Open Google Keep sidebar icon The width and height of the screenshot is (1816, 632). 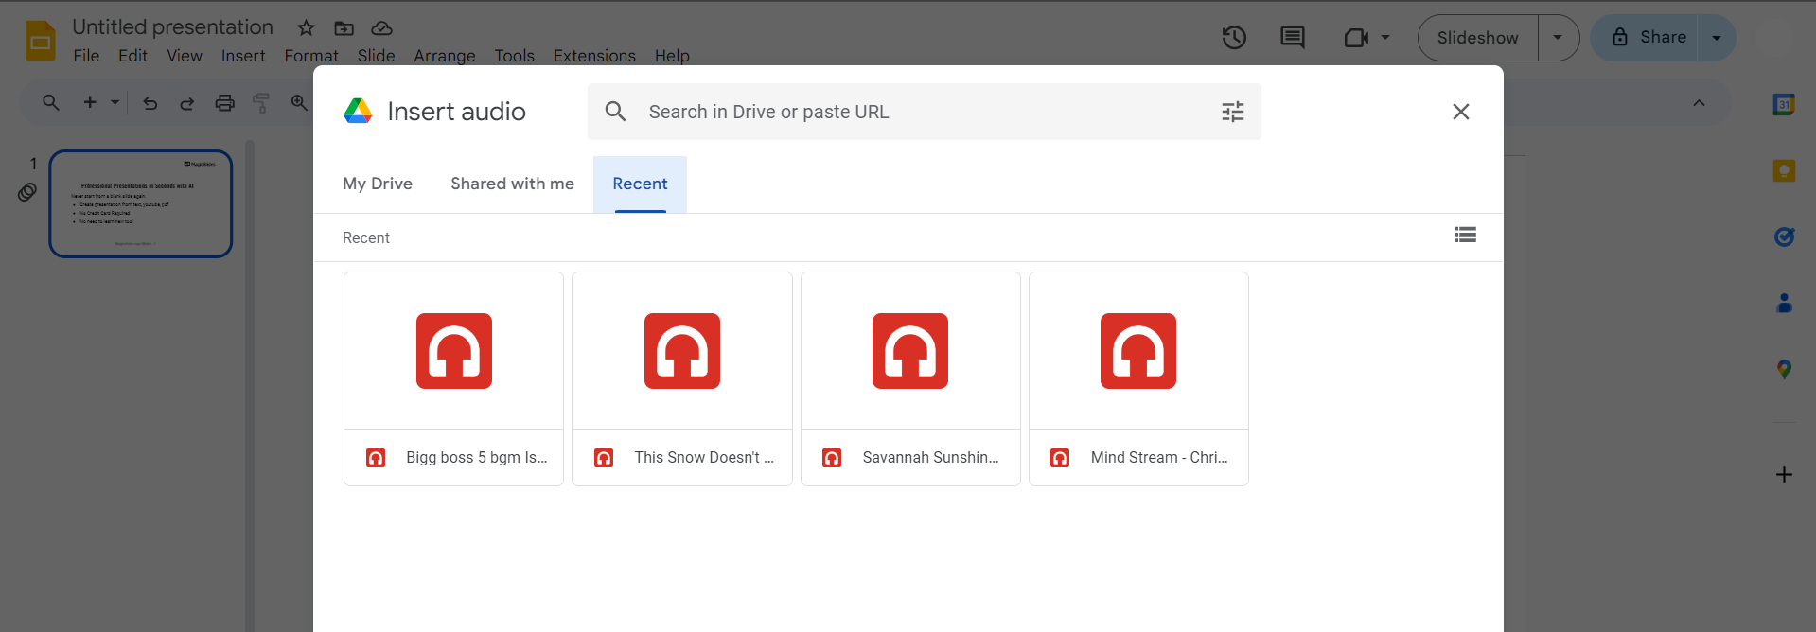1784,170
